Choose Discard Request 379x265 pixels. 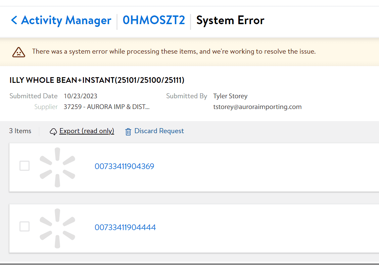pos(159,131)
